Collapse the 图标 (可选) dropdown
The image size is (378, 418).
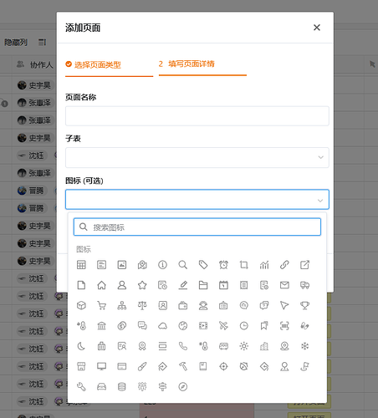pos(197,200)
